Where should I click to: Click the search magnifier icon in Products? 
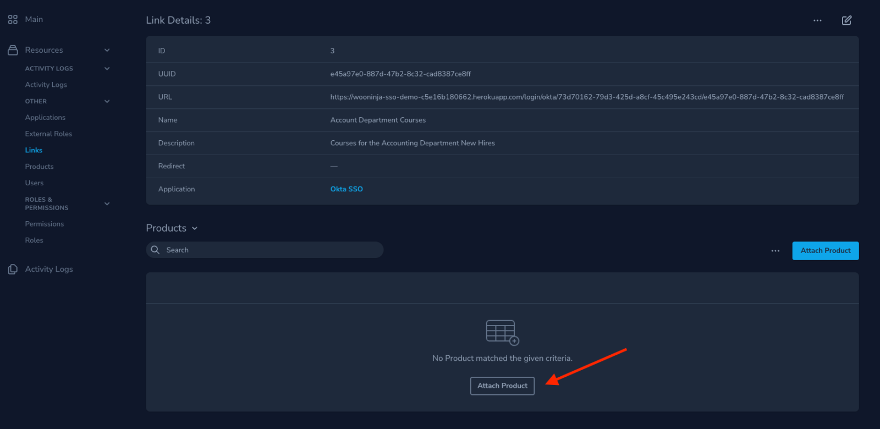click(155, 250)
